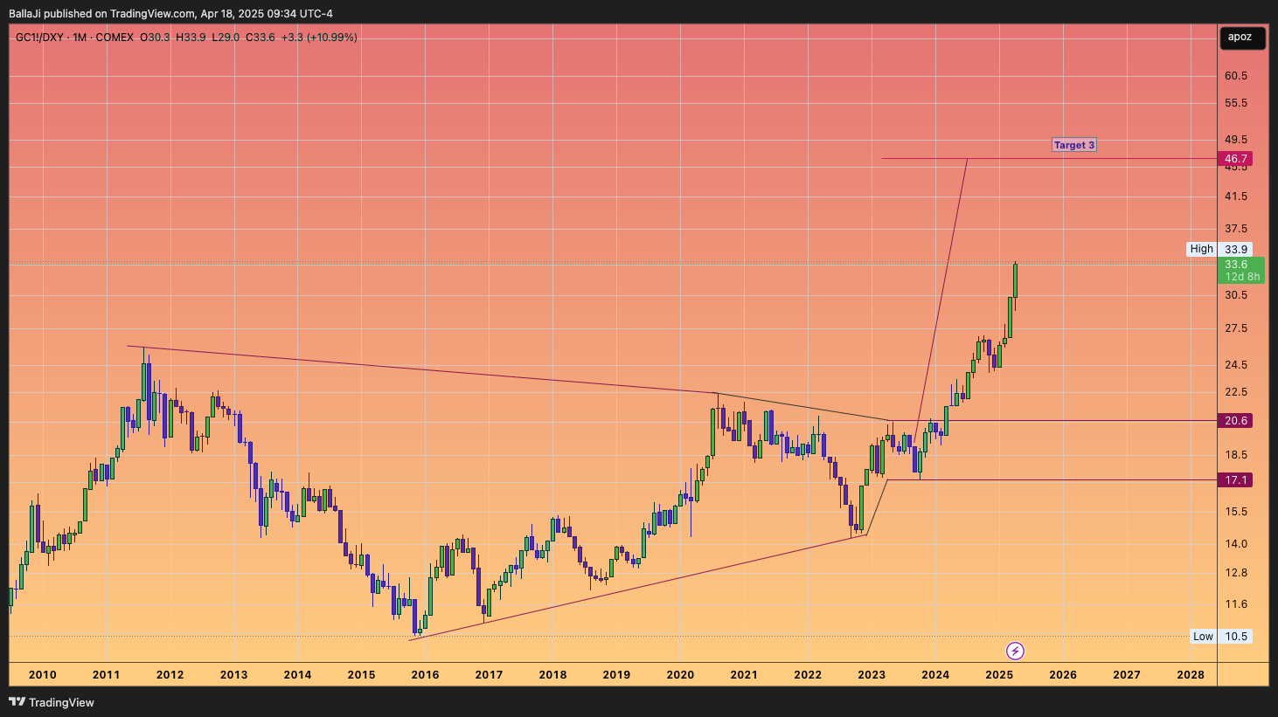
Task: Click COMEX in the chart legend
Action: coord(115,38)
